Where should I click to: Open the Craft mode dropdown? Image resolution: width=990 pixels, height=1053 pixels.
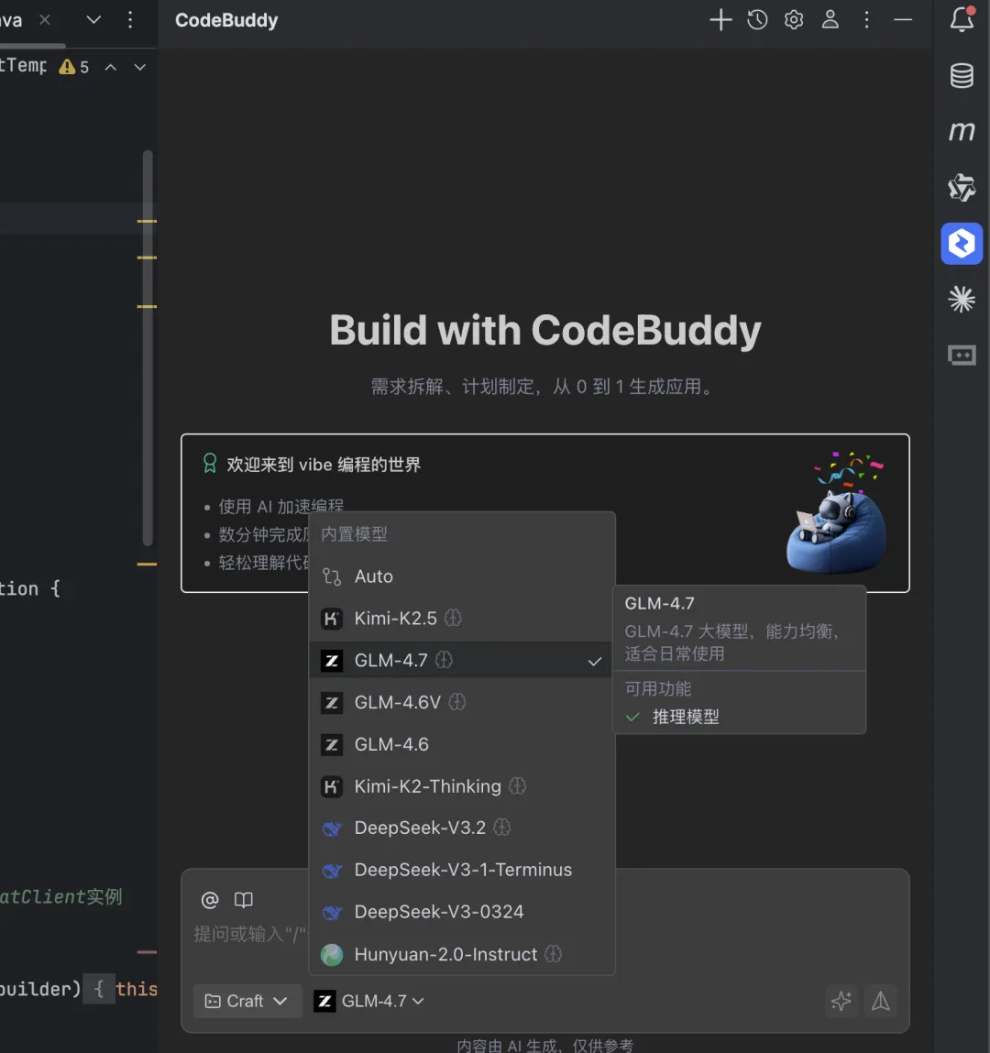coord(247,1002)
